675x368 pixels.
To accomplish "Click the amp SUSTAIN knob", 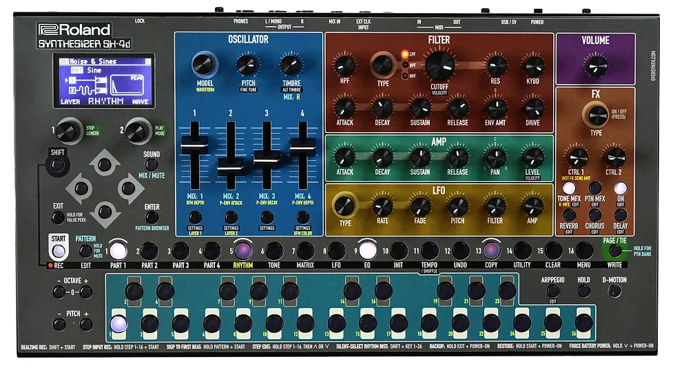I will click(x=420, y=158).
